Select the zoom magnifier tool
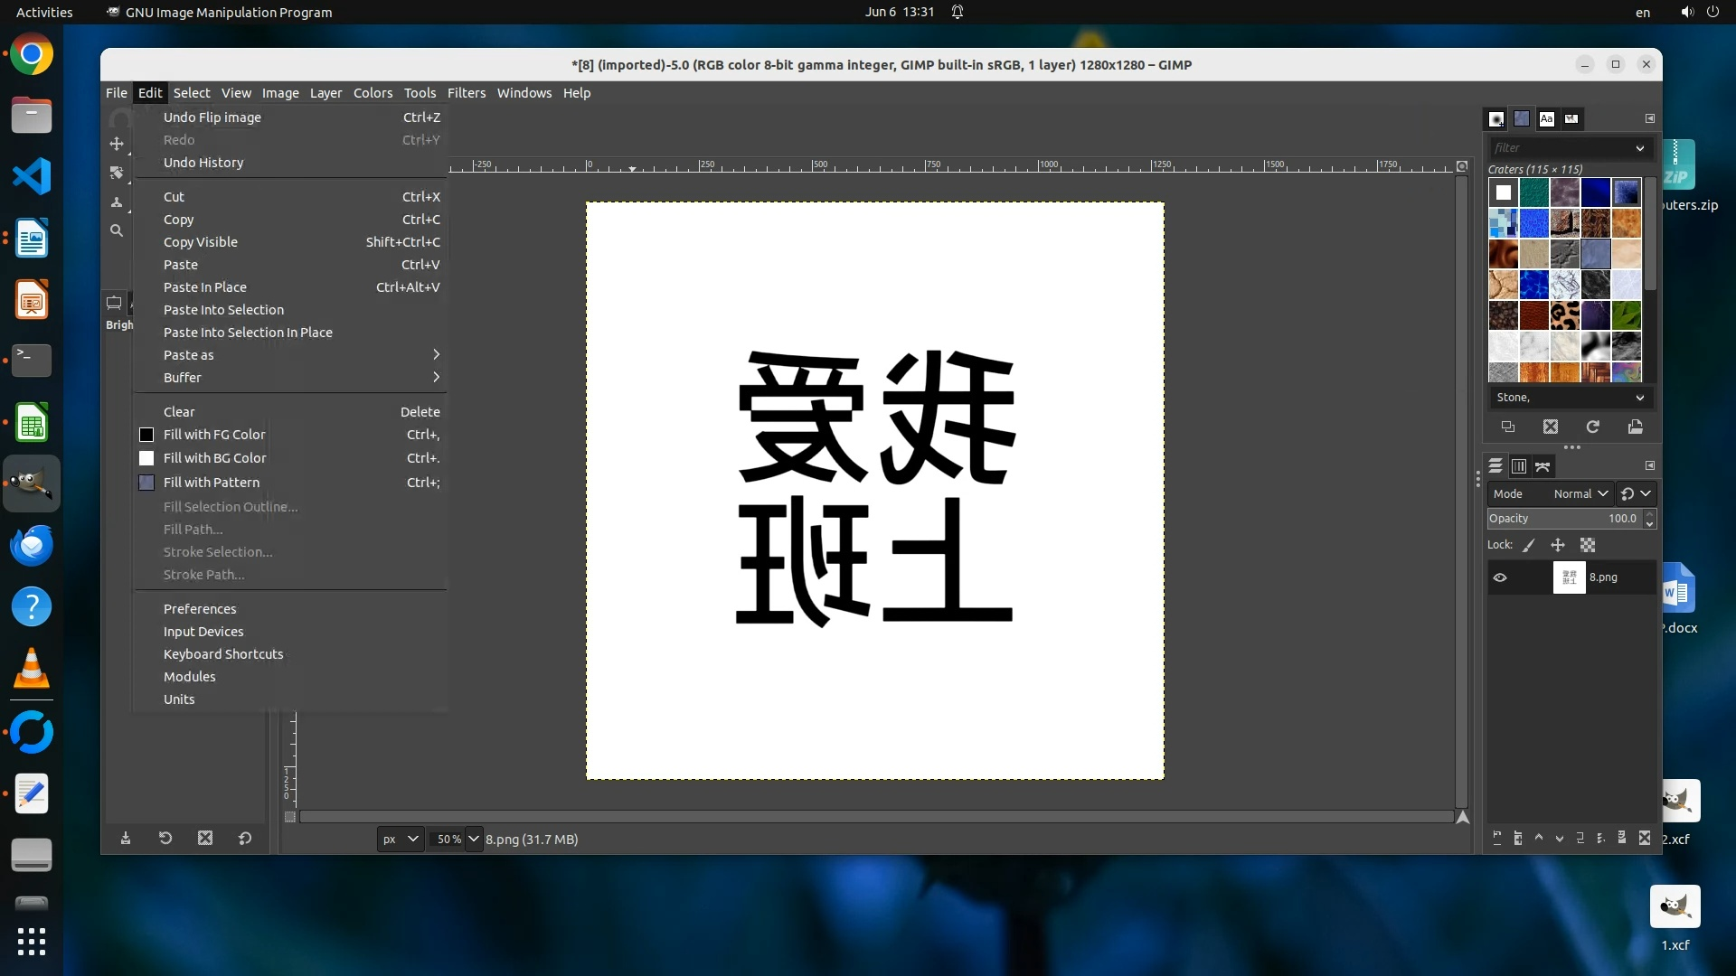Viewport: 1736px width, 976px height. tap(117, 230)
